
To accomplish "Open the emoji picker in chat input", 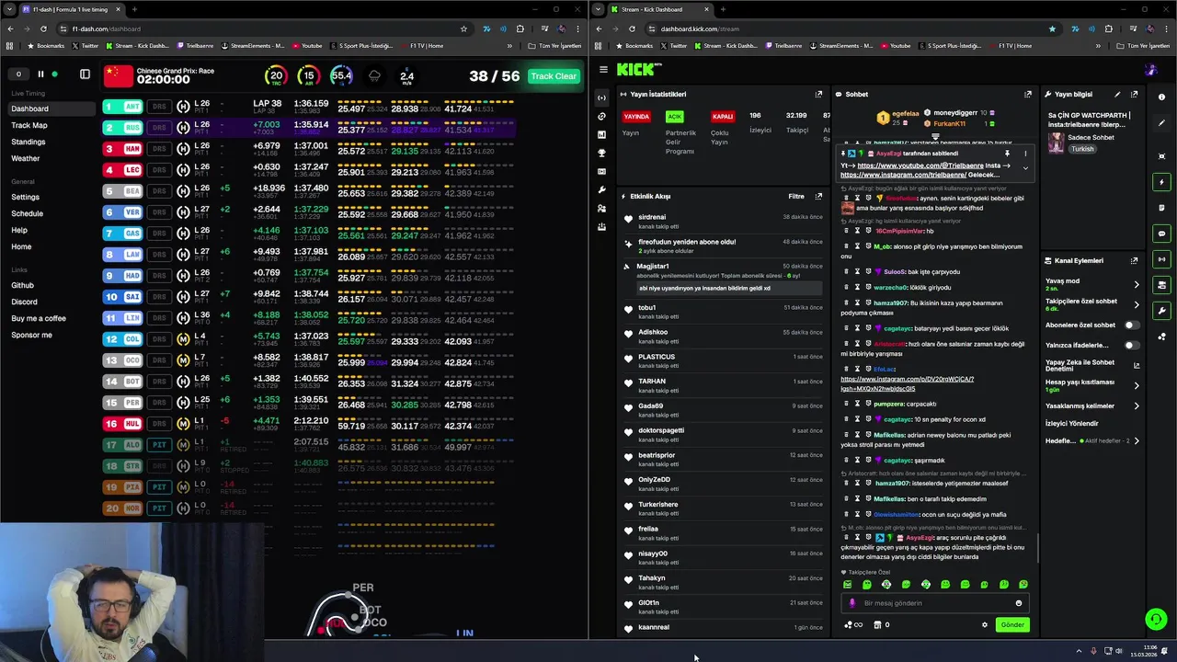I will (x=1018, y=603).
